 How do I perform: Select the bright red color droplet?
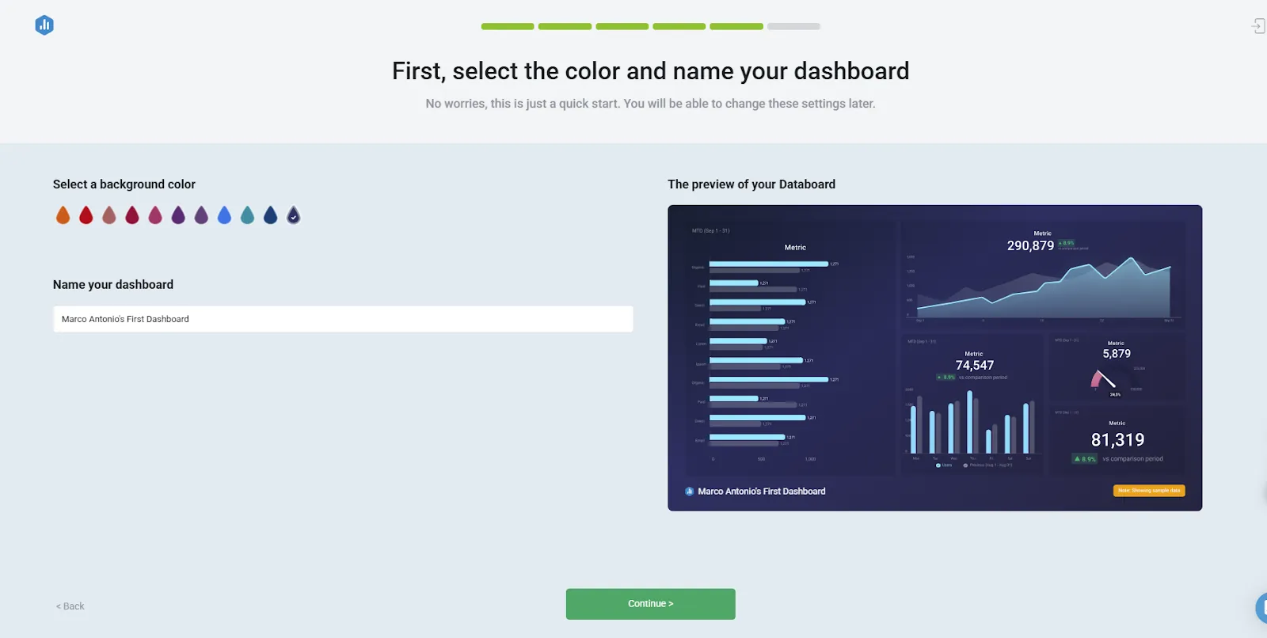point(86,214)
